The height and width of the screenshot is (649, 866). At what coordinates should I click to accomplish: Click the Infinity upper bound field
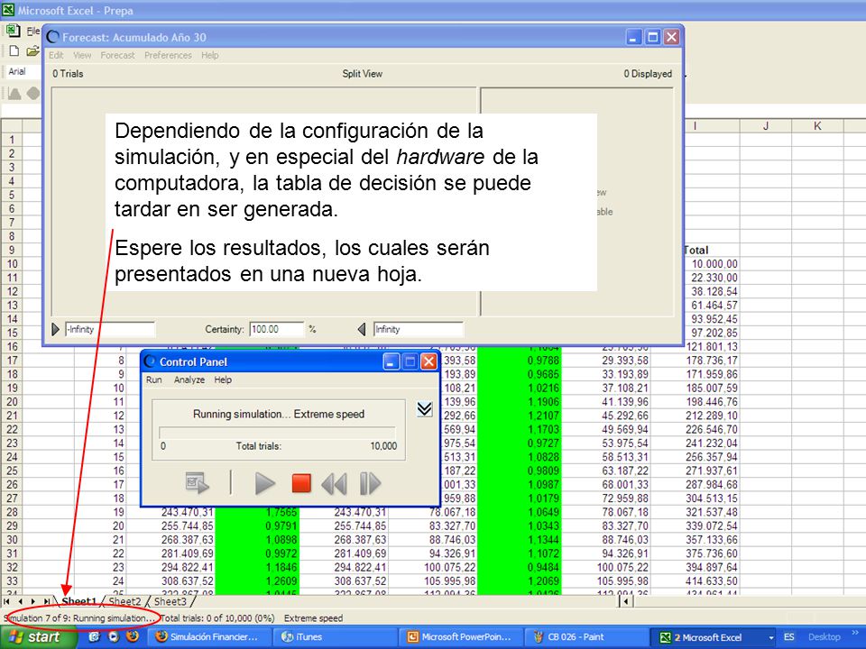418,330
